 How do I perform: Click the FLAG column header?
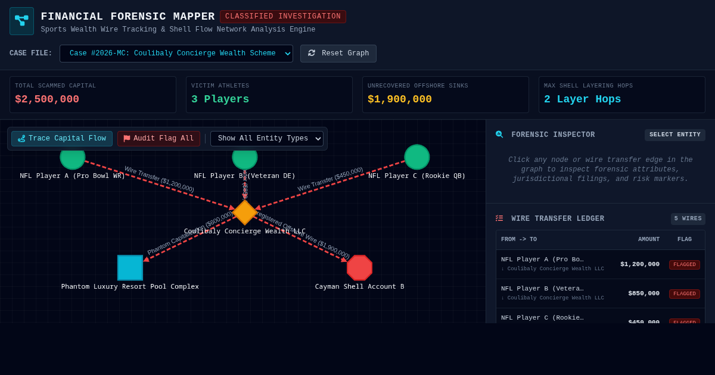click(x=685, y=240)
